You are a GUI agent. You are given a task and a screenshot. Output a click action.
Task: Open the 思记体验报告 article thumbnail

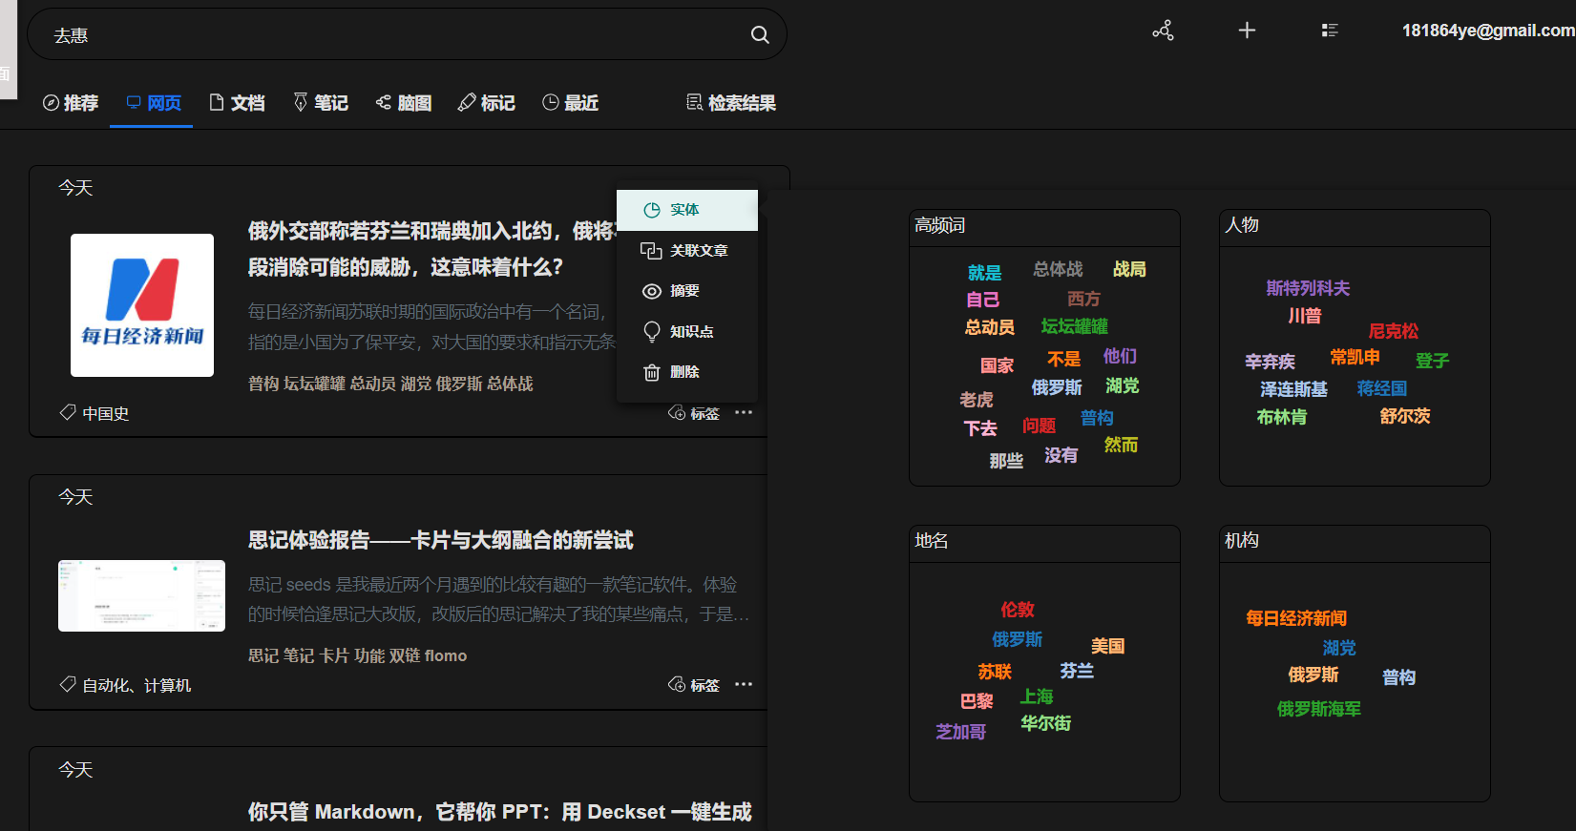pos(141,595)
